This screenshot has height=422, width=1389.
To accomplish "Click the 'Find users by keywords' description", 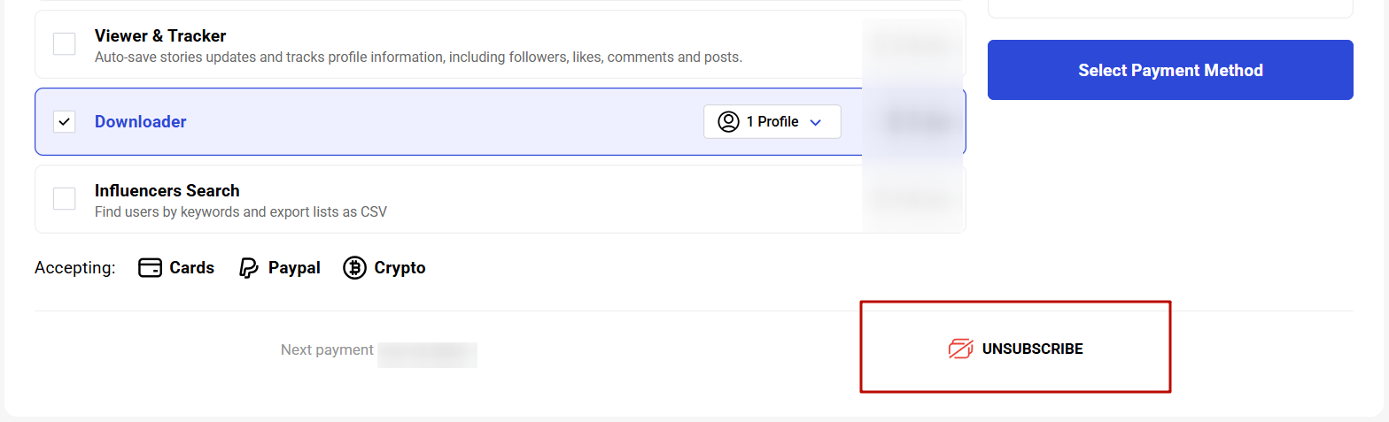I will [x=240, y=211].
